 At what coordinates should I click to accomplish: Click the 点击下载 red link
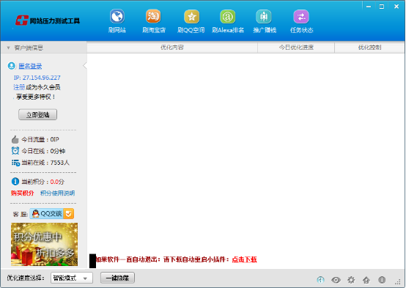pyautogui.click(x=244, y=259)
